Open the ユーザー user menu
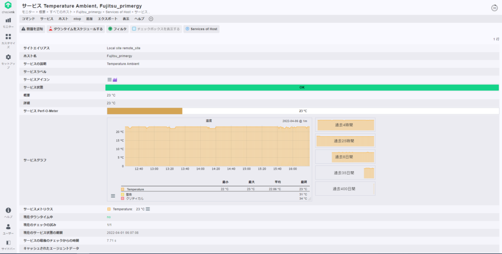Image resolution: width=502 pixels, height=254 pixels. tap(8, 229)
